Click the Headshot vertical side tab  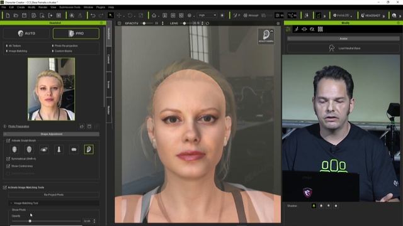point(108,33)
